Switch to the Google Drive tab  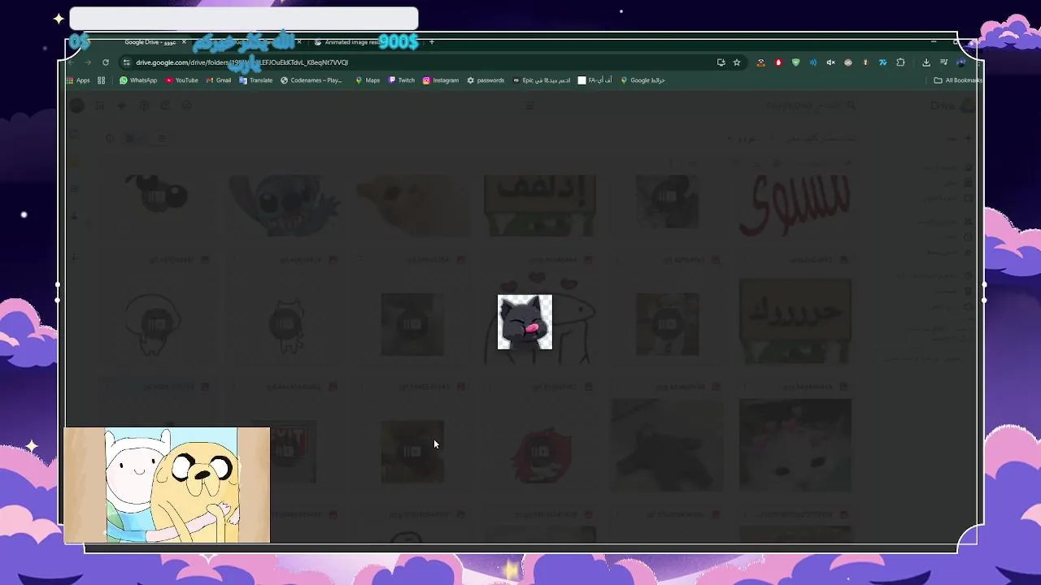(x=150, y=42)
